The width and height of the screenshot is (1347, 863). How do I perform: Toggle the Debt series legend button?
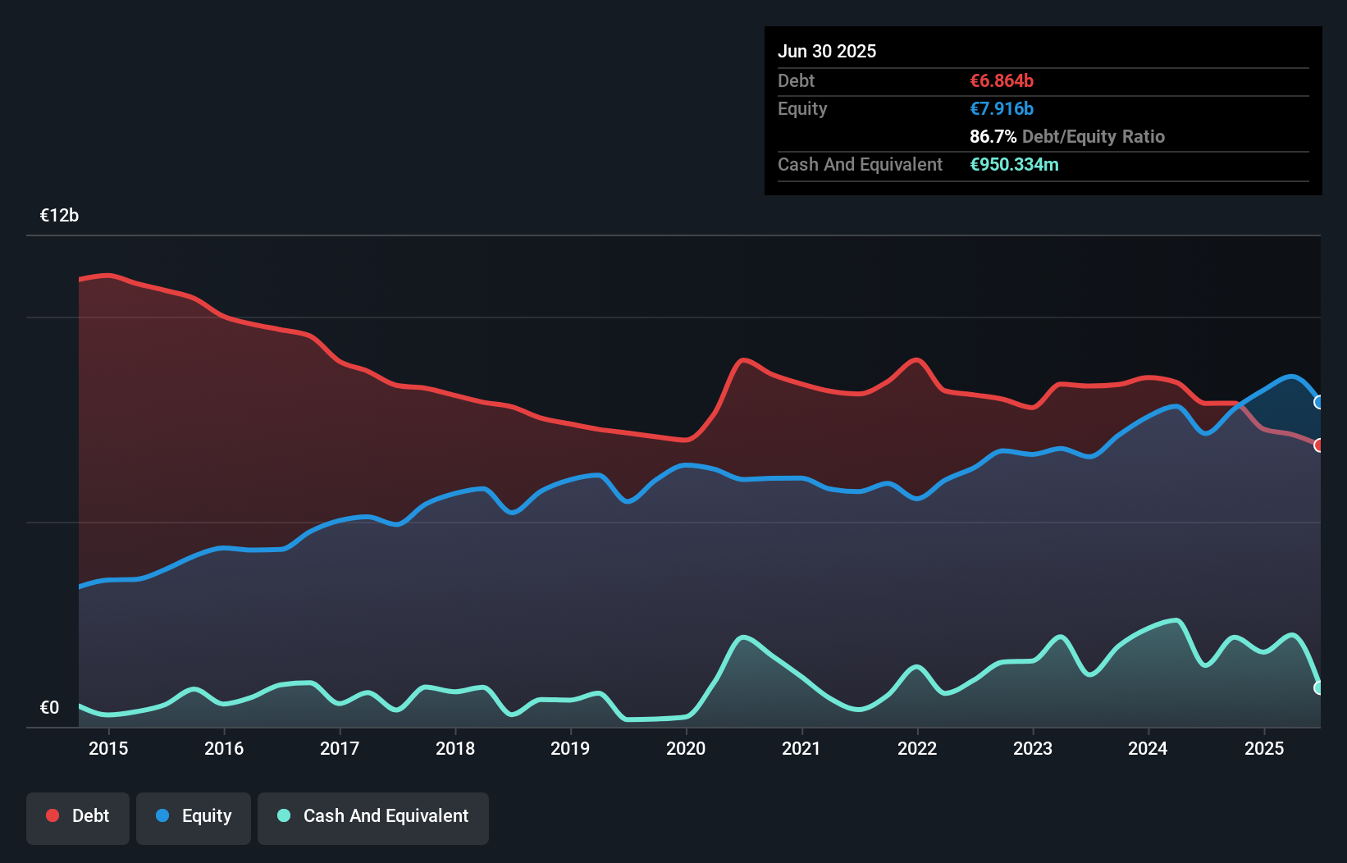pyautogui.click(x=78, y=817)
